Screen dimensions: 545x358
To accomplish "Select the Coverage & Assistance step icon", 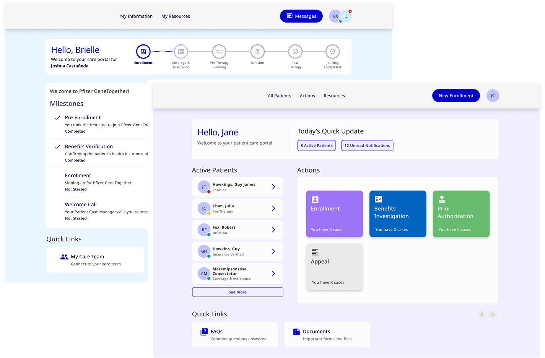I will [x=181, y=52].
